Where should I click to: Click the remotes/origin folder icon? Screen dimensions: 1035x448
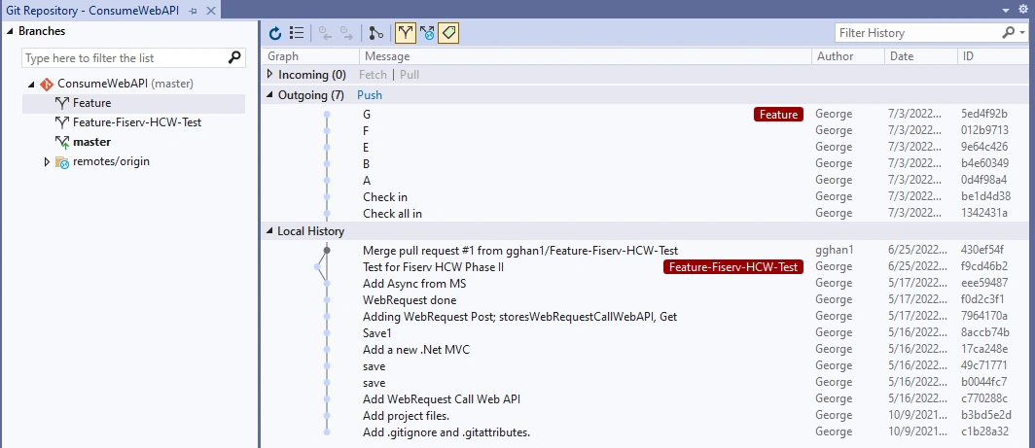62,161
